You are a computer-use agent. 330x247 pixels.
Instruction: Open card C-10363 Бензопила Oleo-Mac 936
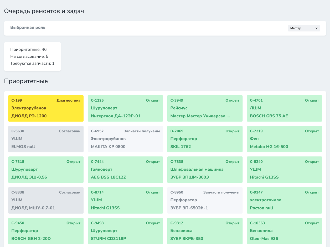click(284, 231)
